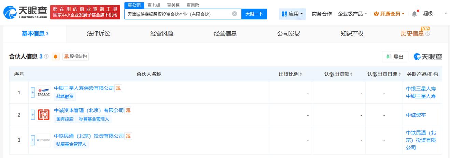450x158 pixels.
Task: Click the 中诚资本 red seal logo
Action: pyautogui.click(x=44, y=115)
